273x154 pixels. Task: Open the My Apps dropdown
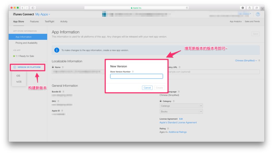click(43, 14)
